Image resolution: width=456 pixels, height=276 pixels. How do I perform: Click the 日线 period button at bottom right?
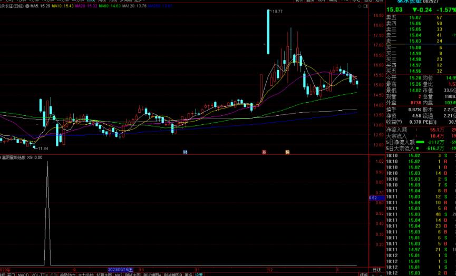tap(376, 270)
